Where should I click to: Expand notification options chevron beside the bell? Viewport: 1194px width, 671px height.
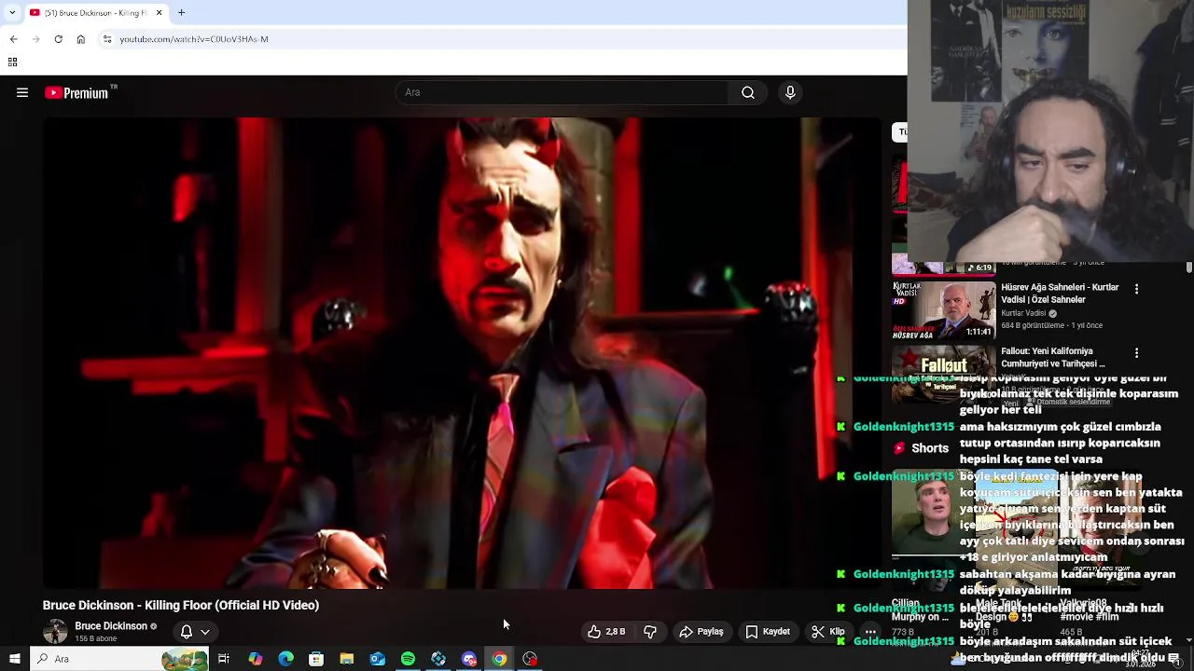coord(205,632)
